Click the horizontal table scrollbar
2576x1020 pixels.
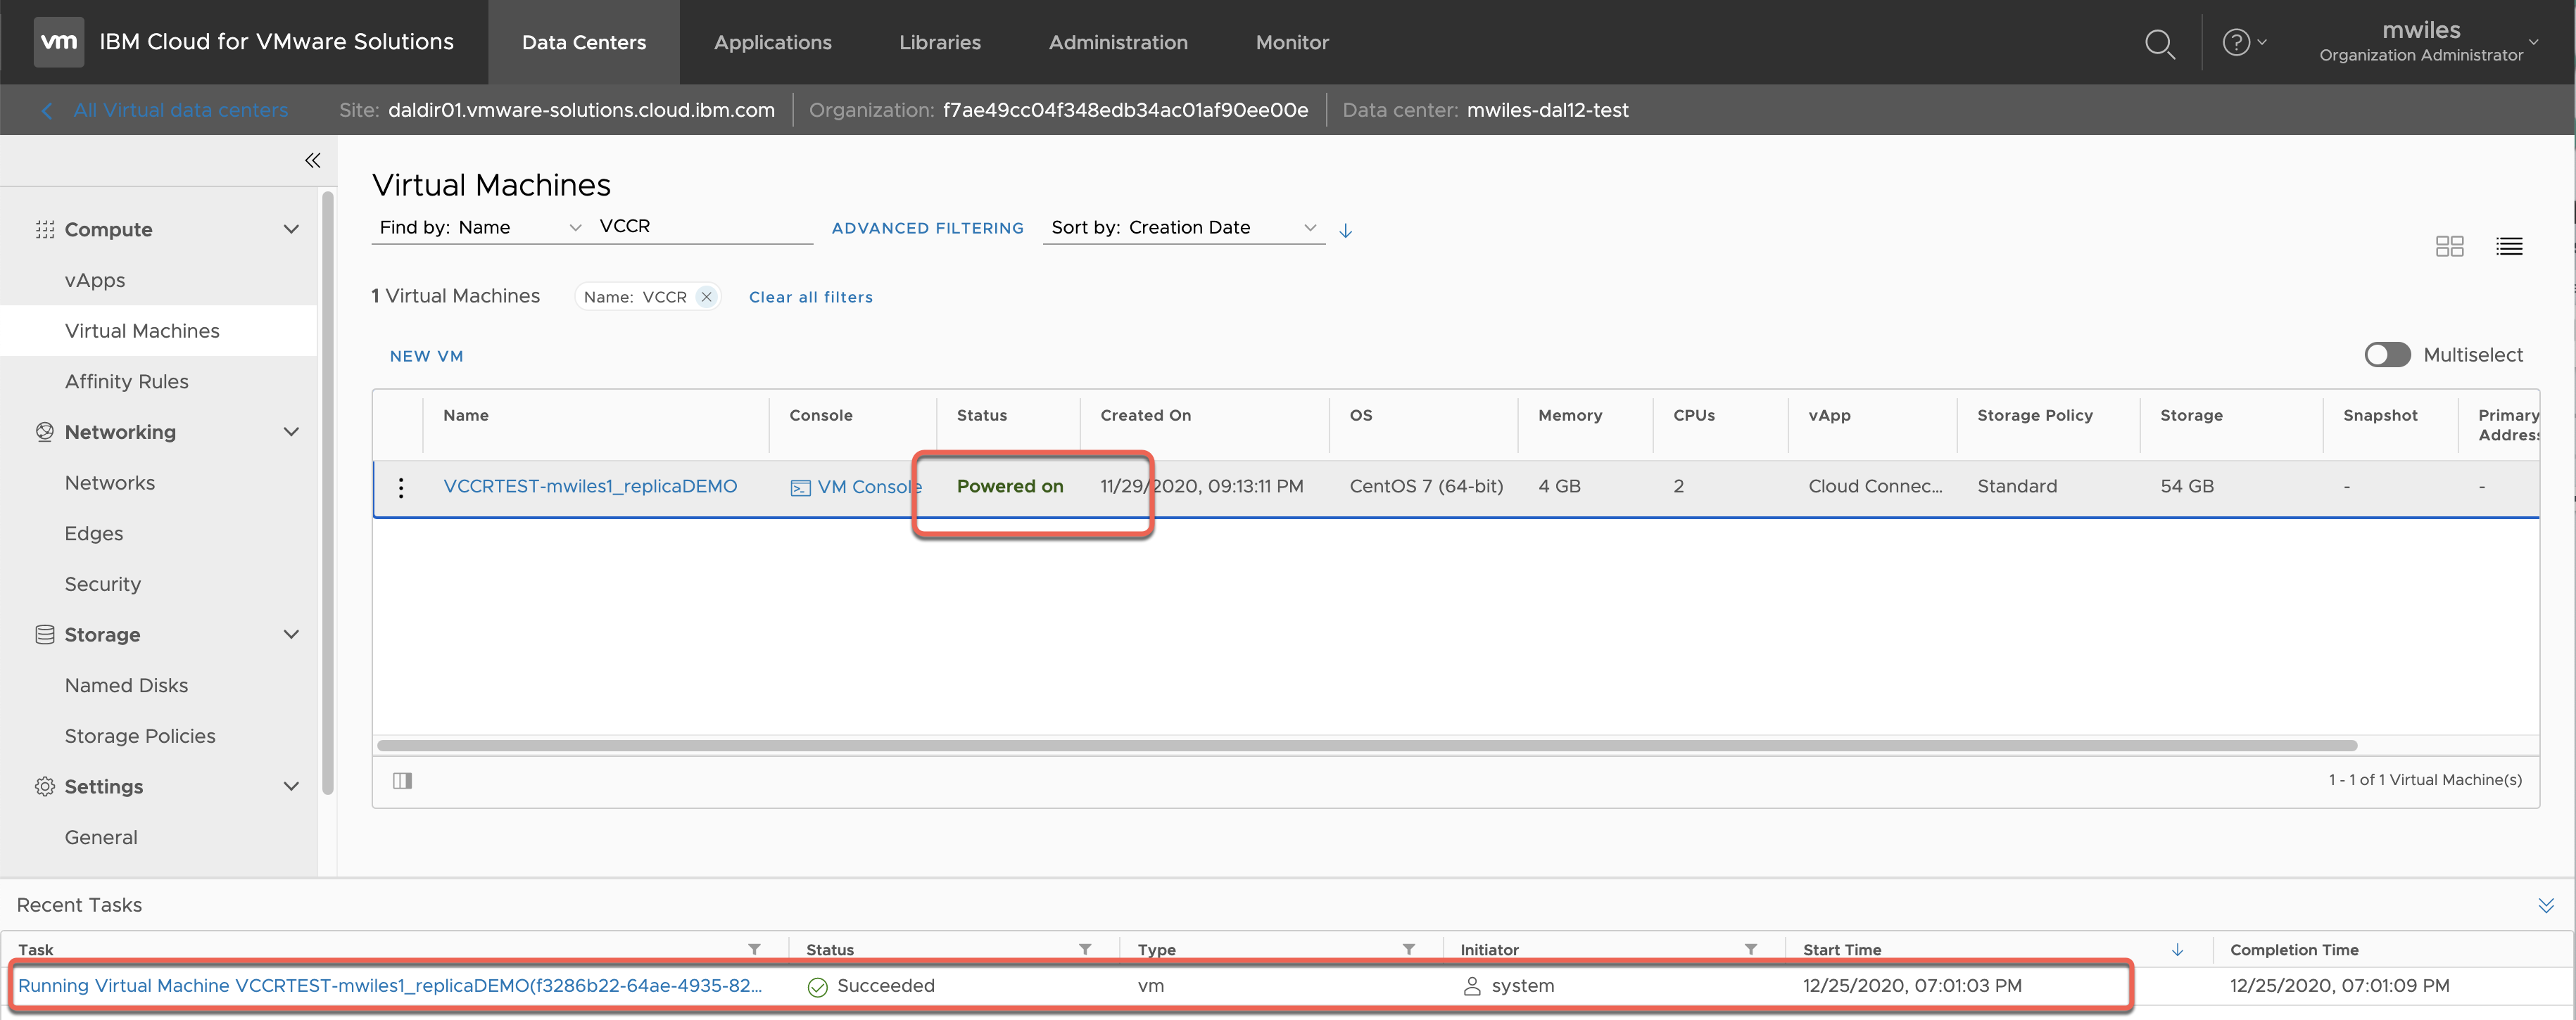tap(1366, 745)
